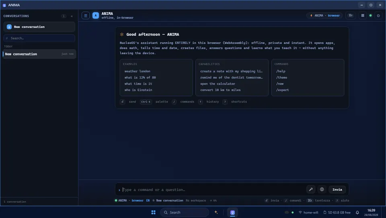This screenshot has width=386, height=218.
Task: Click the 'SD 63.8 GB free' storage indicator
Action: [x=337, y=213]
